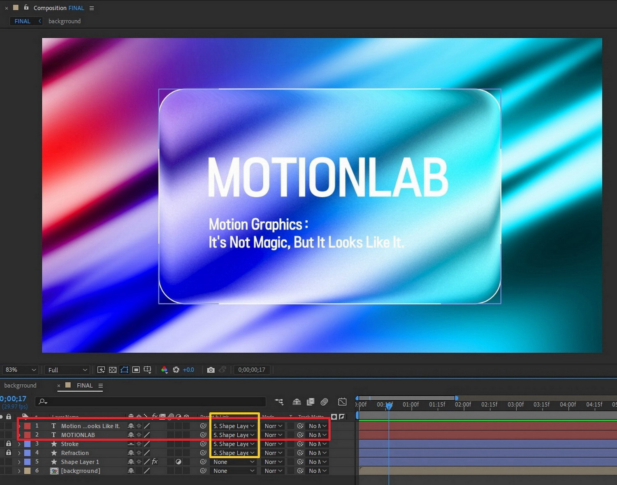Open the Graph Editor icon

(342, 402)
